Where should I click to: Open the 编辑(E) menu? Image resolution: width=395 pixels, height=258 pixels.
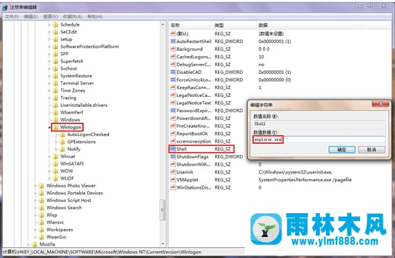31,16
